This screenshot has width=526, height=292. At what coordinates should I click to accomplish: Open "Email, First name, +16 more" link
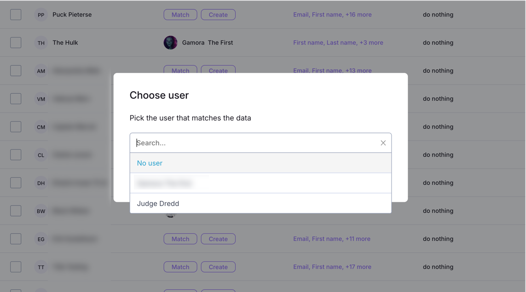coord(332,15)
